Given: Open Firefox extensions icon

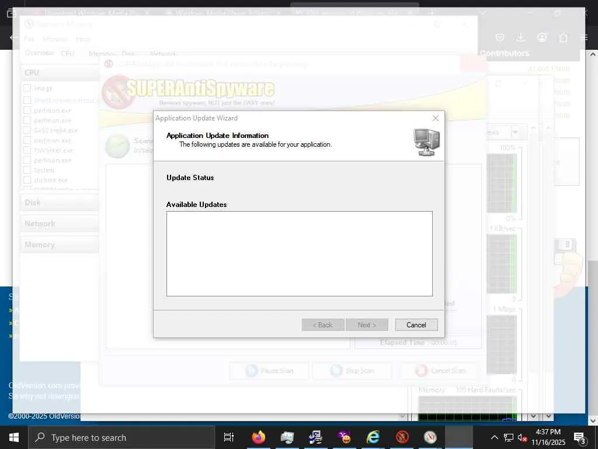Looking at the screenshot, I should (x=564, y=37).
